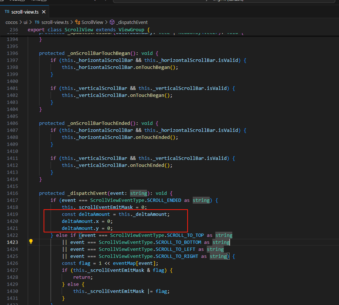
Task: Click 'const deltaAmount' on line 1419
Action: (86, 214)
